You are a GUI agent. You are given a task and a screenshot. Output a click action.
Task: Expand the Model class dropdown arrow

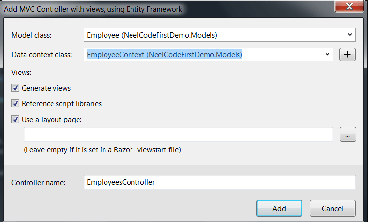(x=350, y=35)
